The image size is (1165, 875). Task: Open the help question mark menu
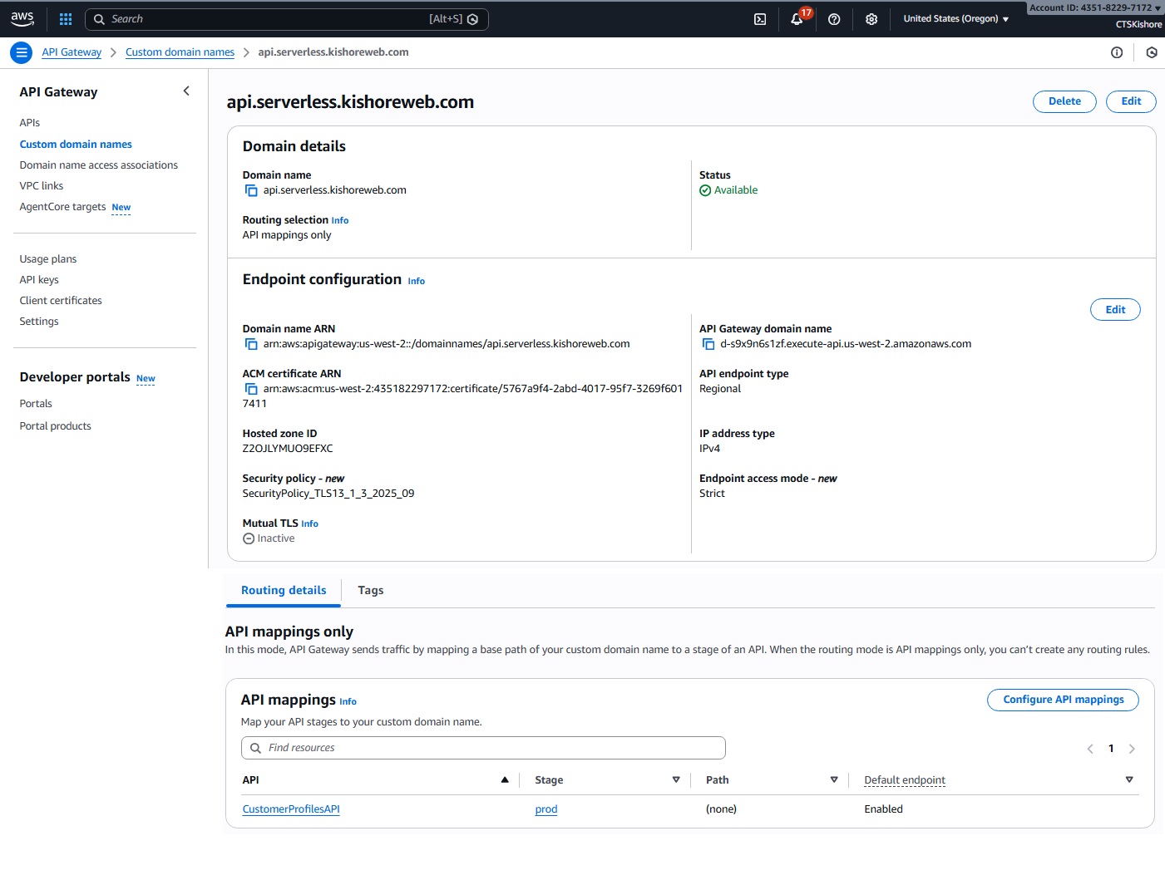[x=834, y=19]
